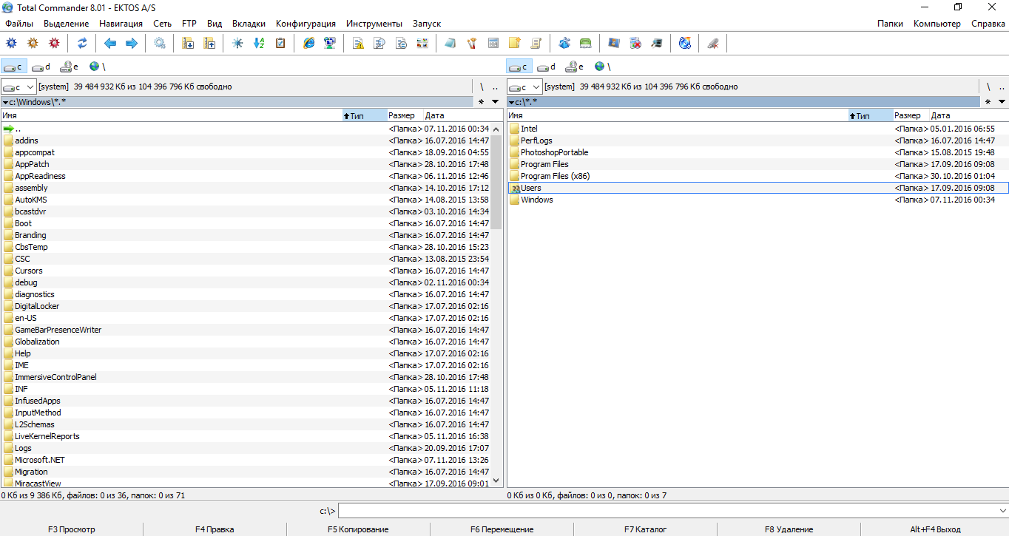The height and width of the screenshot is (536, 1009).
Task: Open the Справка menu
Action: point(988,24)
